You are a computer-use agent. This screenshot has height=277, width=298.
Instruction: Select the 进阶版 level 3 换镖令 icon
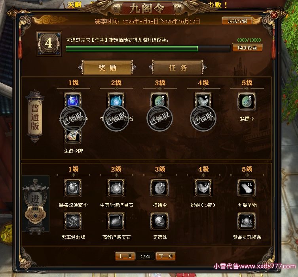click(x=159, y=188)
